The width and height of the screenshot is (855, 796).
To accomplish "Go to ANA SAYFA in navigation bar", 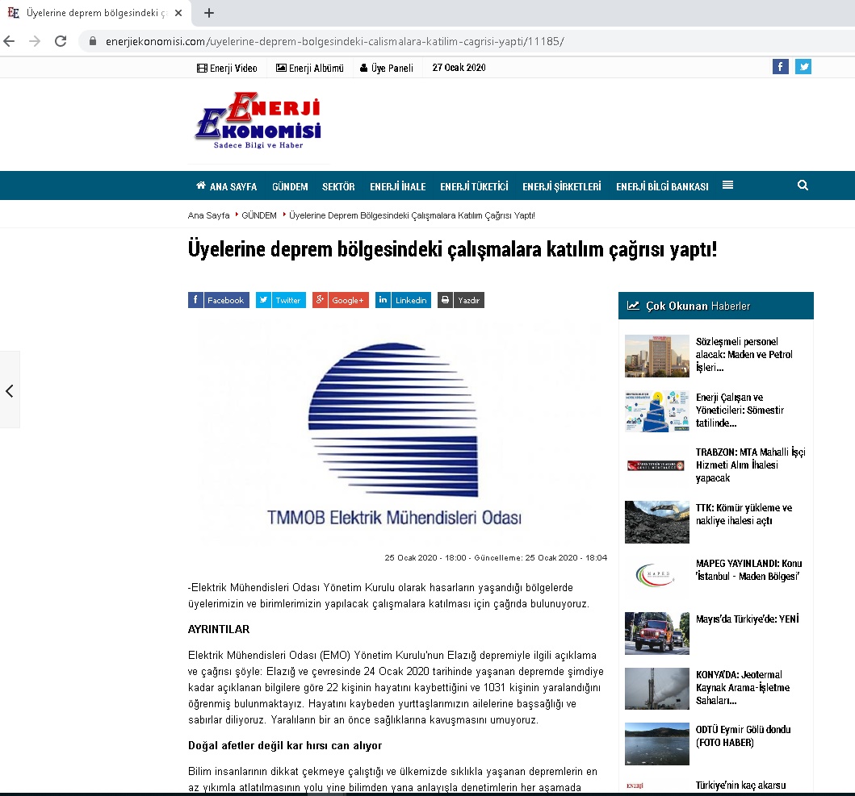I will 226,186.
